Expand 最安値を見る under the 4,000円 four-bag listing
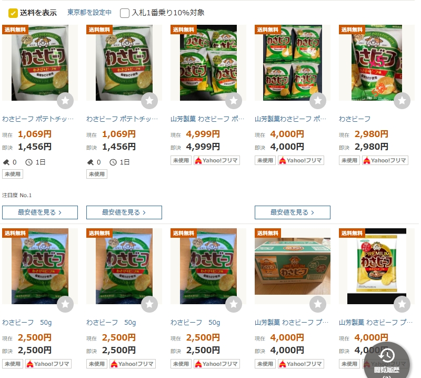This screenshot has width=421, height=378. (x=293, y=212)
